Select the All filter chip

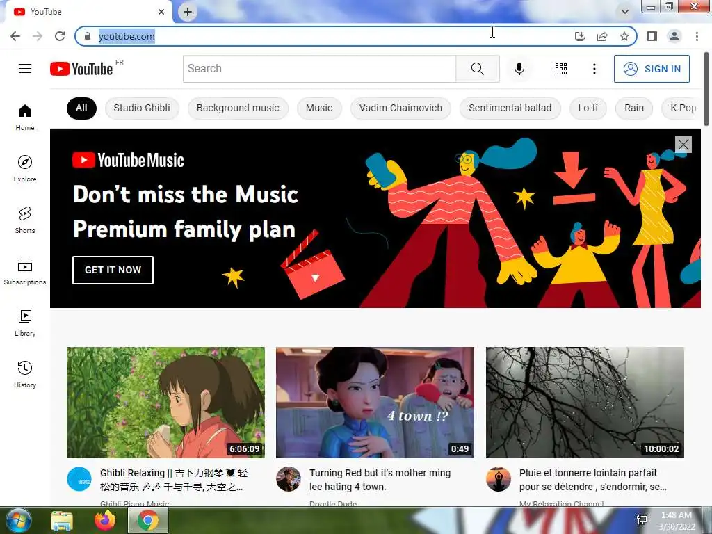81,108
